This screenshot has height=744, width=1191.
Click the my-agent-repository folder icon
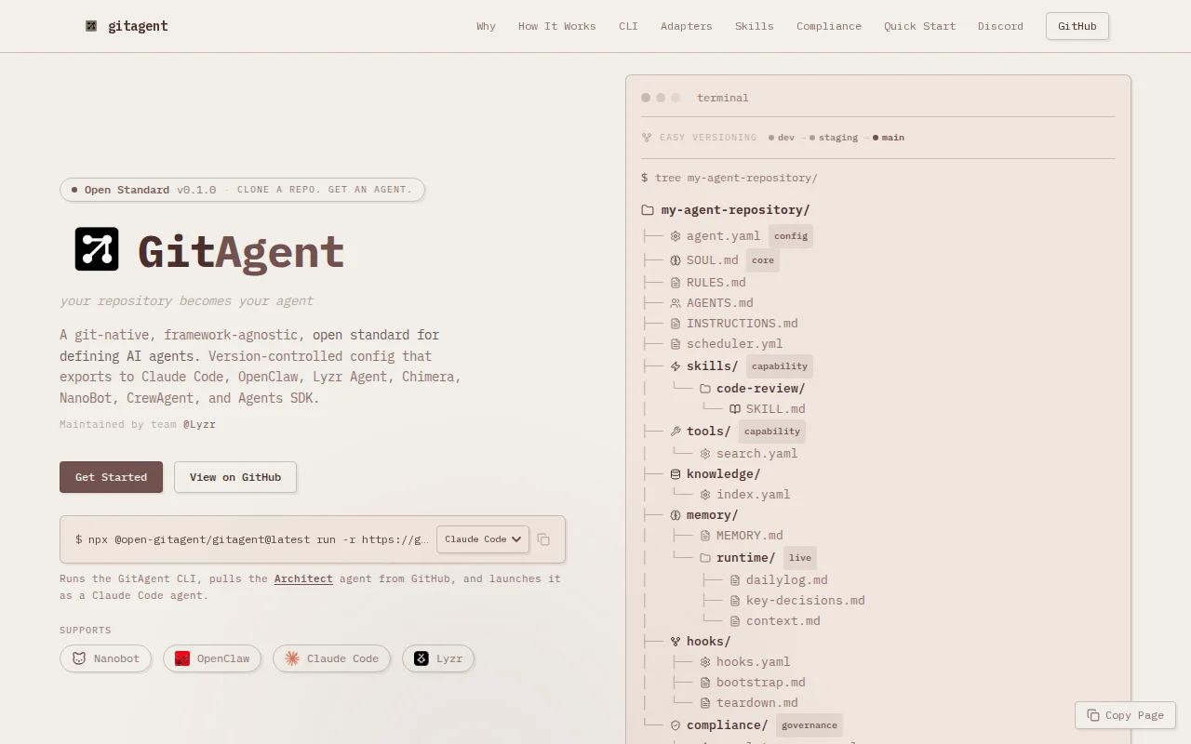tap(648, 210)
